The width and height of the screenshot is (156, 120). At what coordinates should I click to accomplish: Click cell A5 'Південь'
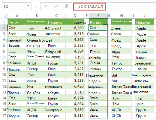point(17,45)
